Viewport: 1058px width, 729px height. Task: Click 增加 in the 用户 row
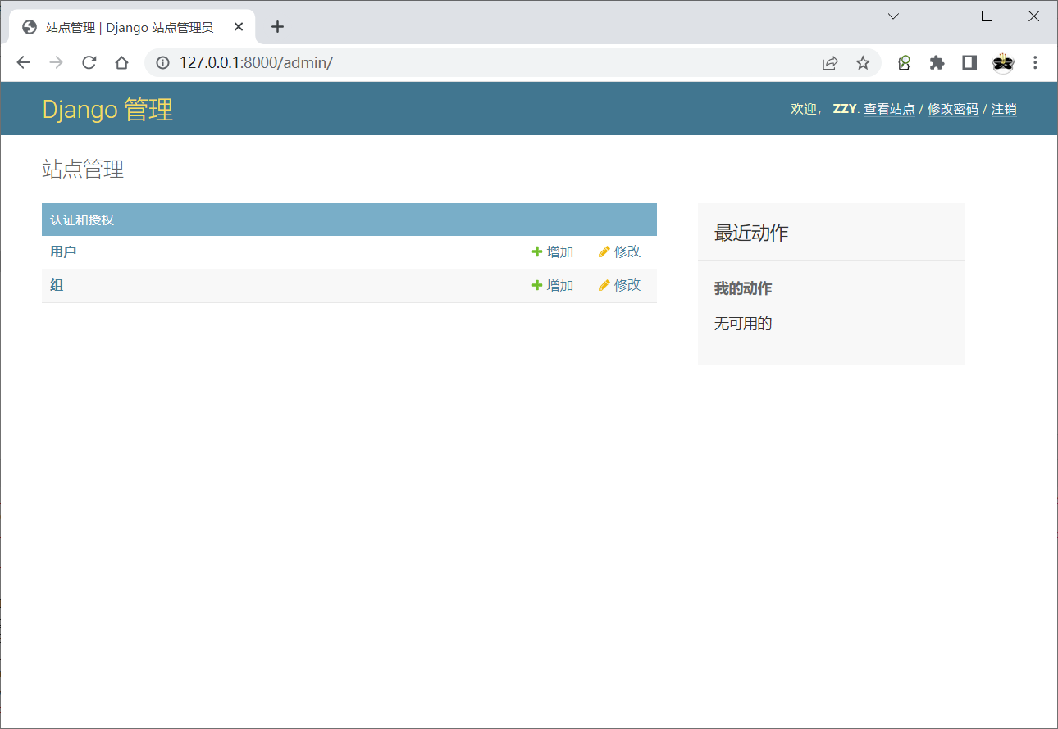click(x=553, y=252)
